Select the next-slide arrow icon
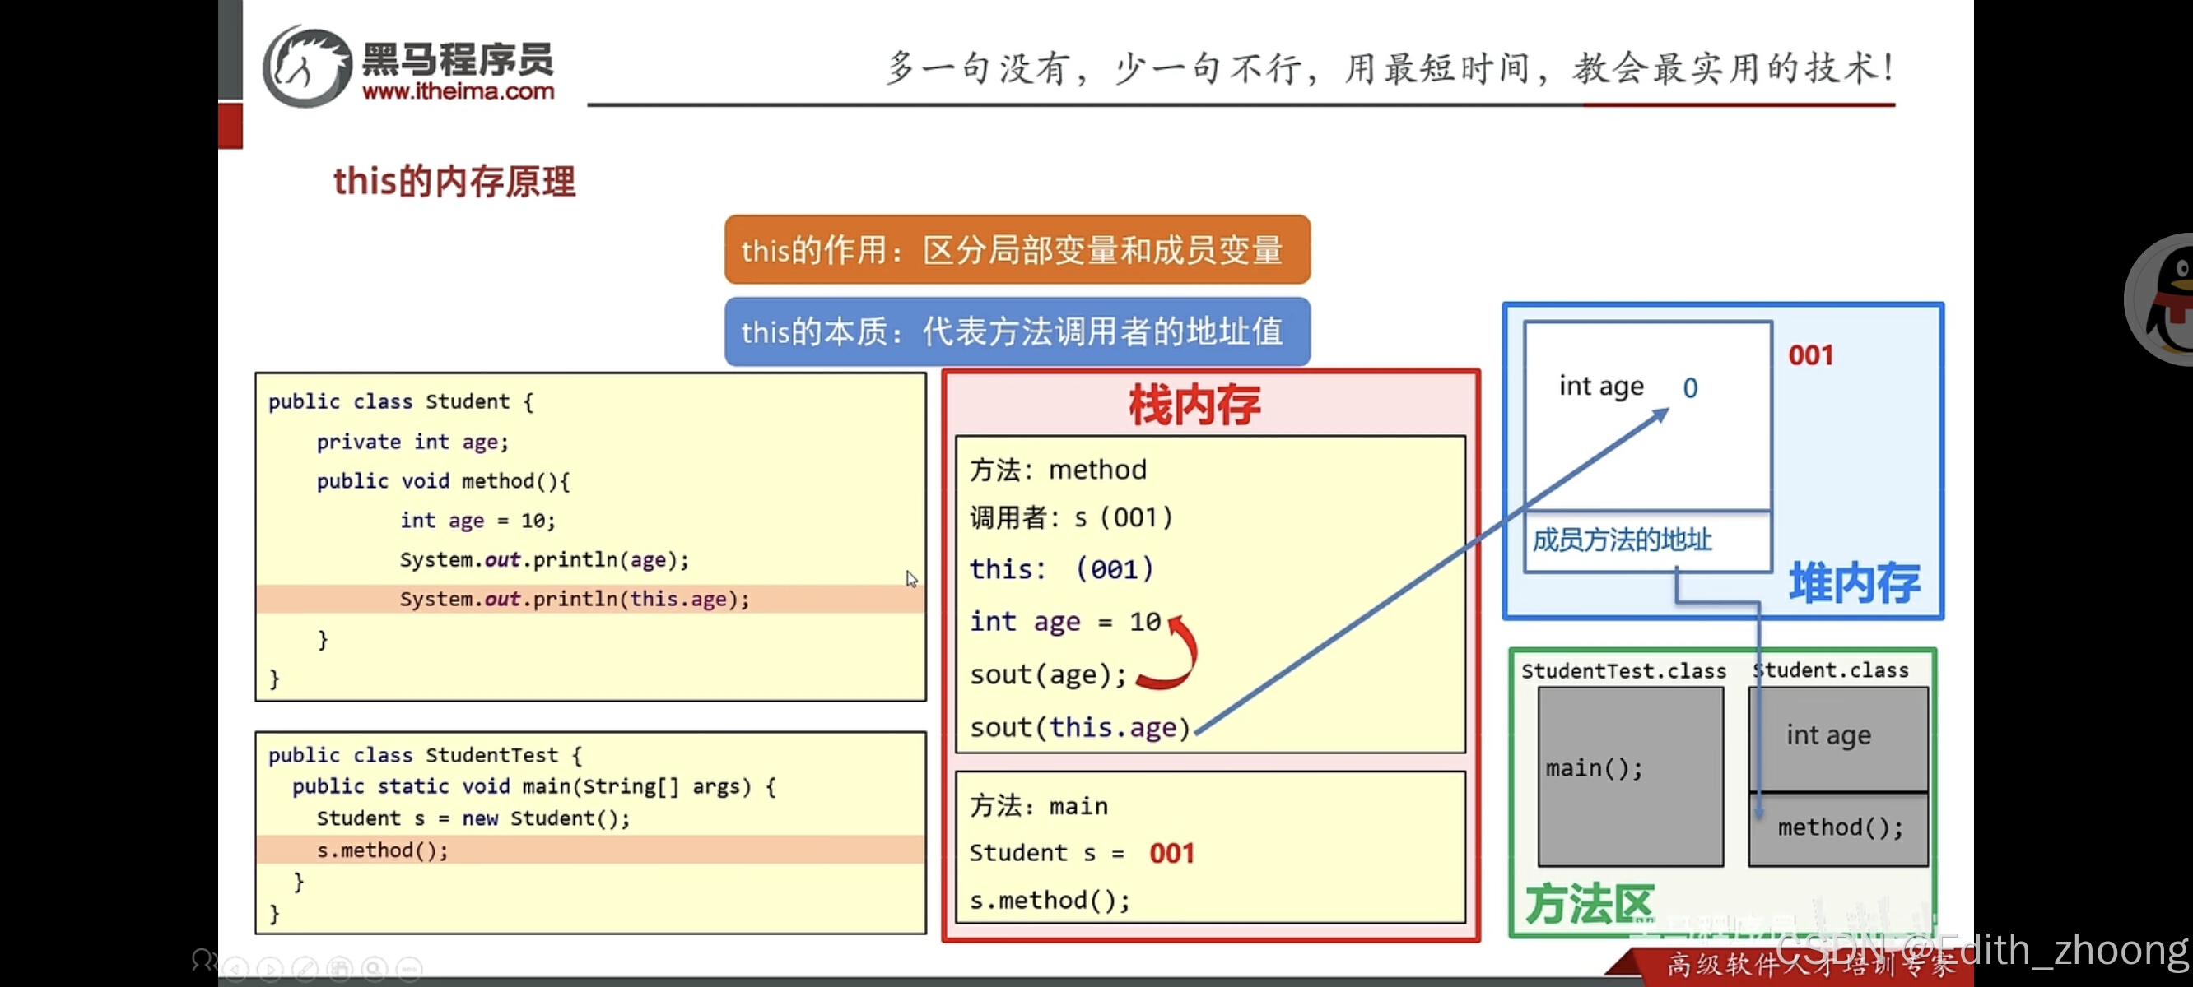Viewport: 2193px width, 987px height. [271, 970]
